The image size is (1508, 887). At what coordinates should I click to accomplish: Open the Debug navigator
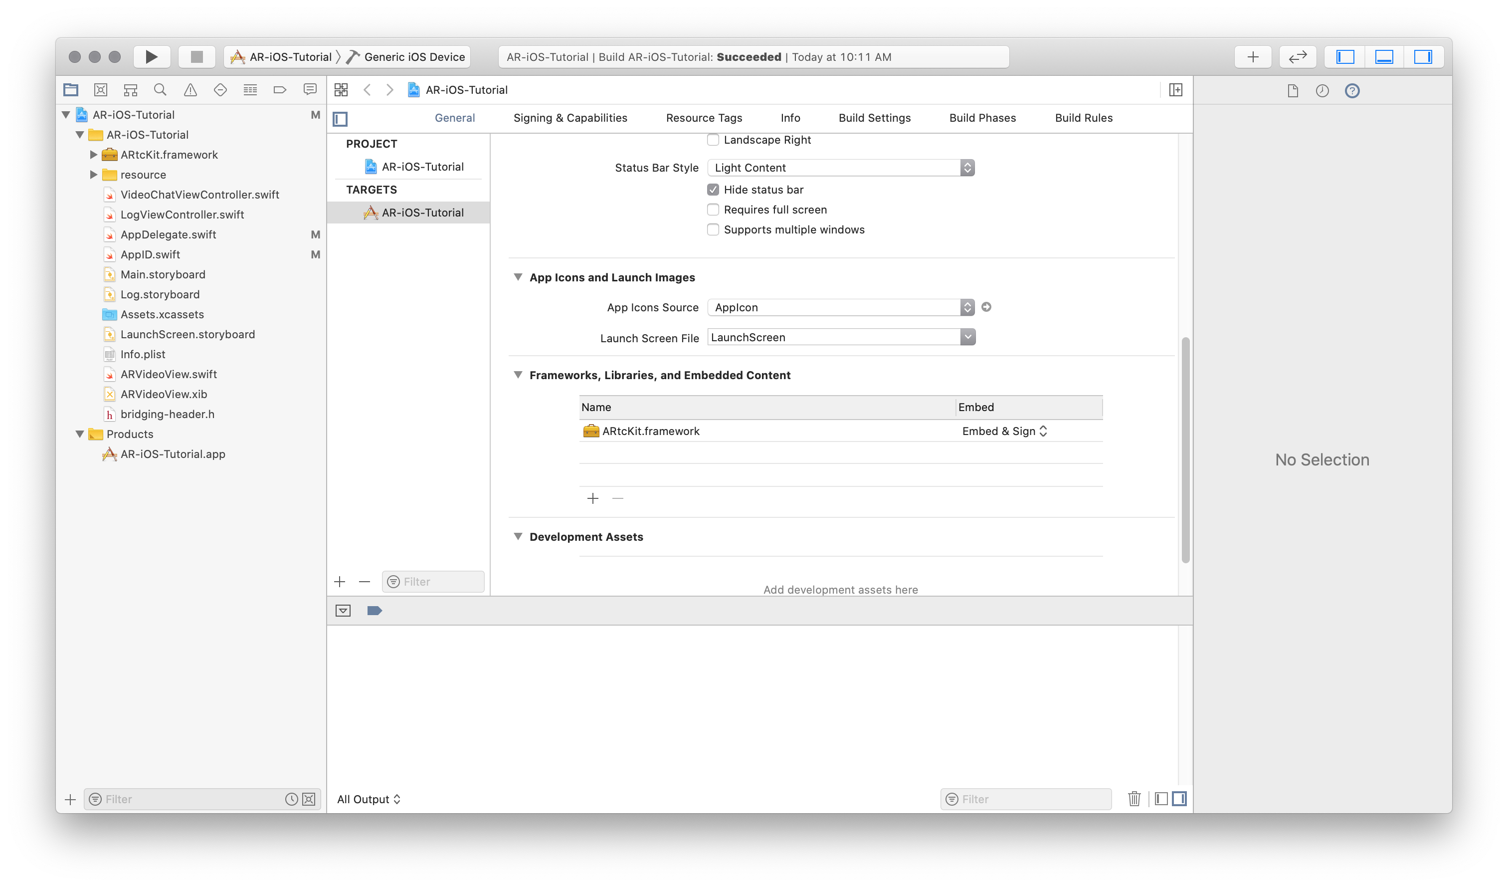tap(250, 90)
